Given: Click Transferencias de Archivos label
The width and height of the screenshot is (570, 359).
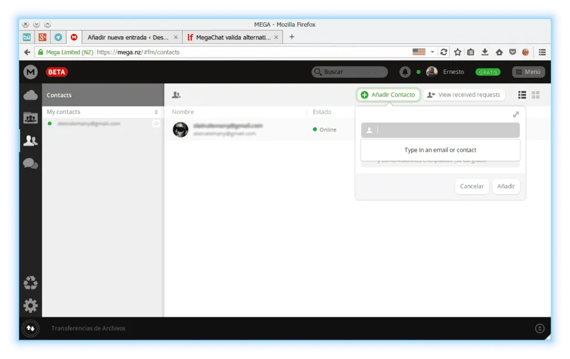Looking at the screenshot, I should pos(89,328).
